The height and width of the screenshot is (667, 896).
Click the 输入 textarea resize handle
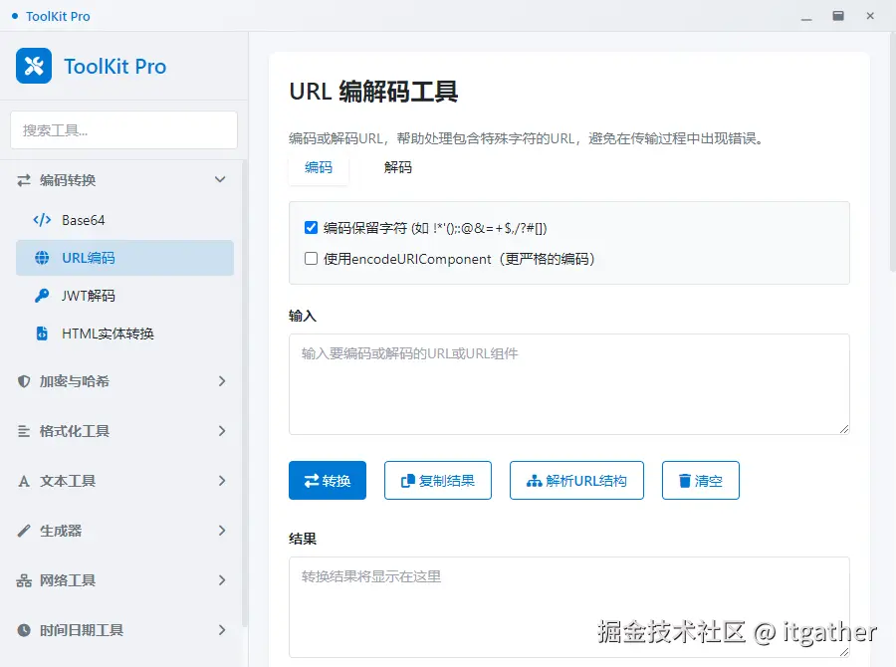coord(844,429)
